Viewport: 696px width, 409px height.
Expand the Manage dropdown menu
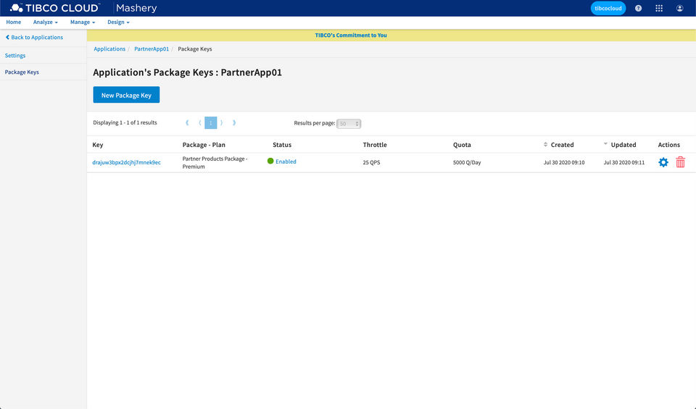click(82, 22)
